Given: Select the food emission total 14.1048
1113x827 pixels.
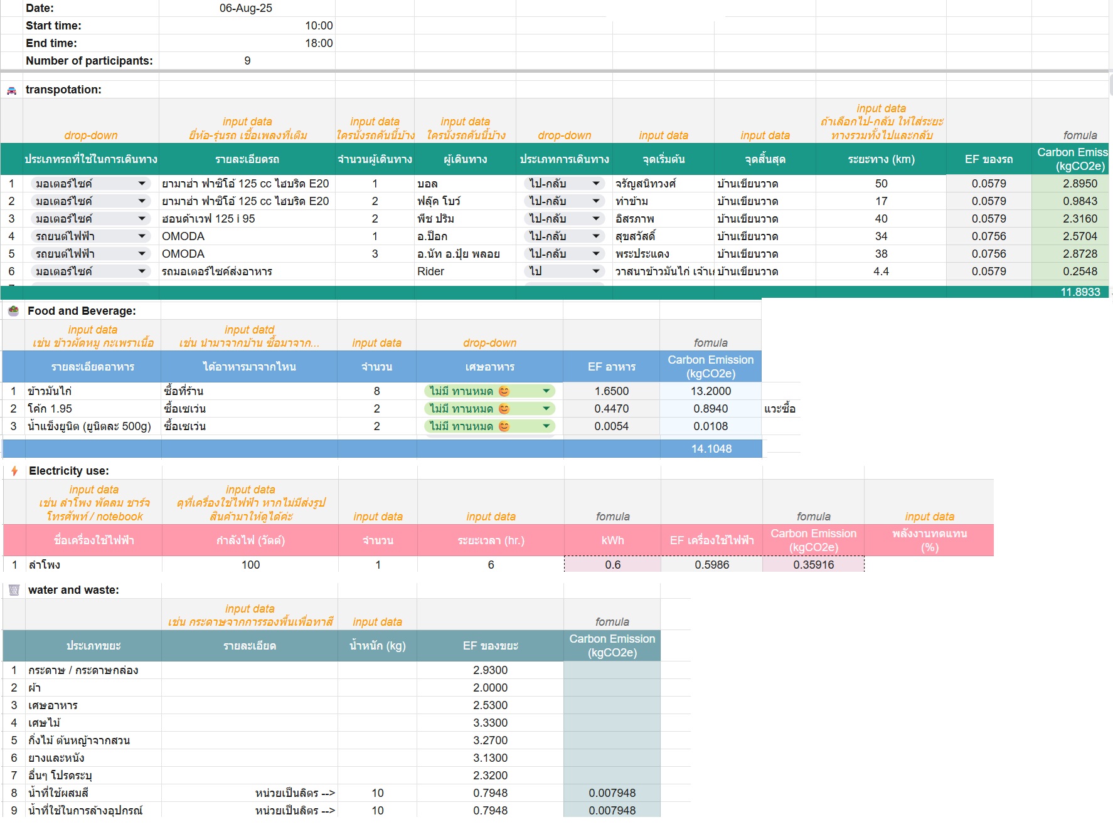Looking at the screenshot, I should pos(711,449).
